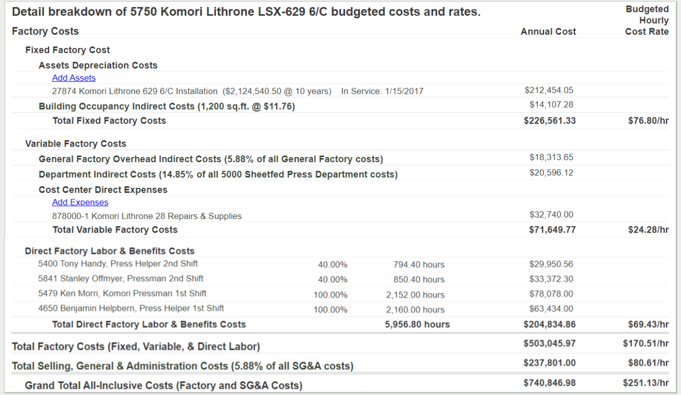Click Total Direct Factory Labor & Benefits Costs
Image resolution: width=681 pixels, height=395 pixels.
tap(149, 325)
